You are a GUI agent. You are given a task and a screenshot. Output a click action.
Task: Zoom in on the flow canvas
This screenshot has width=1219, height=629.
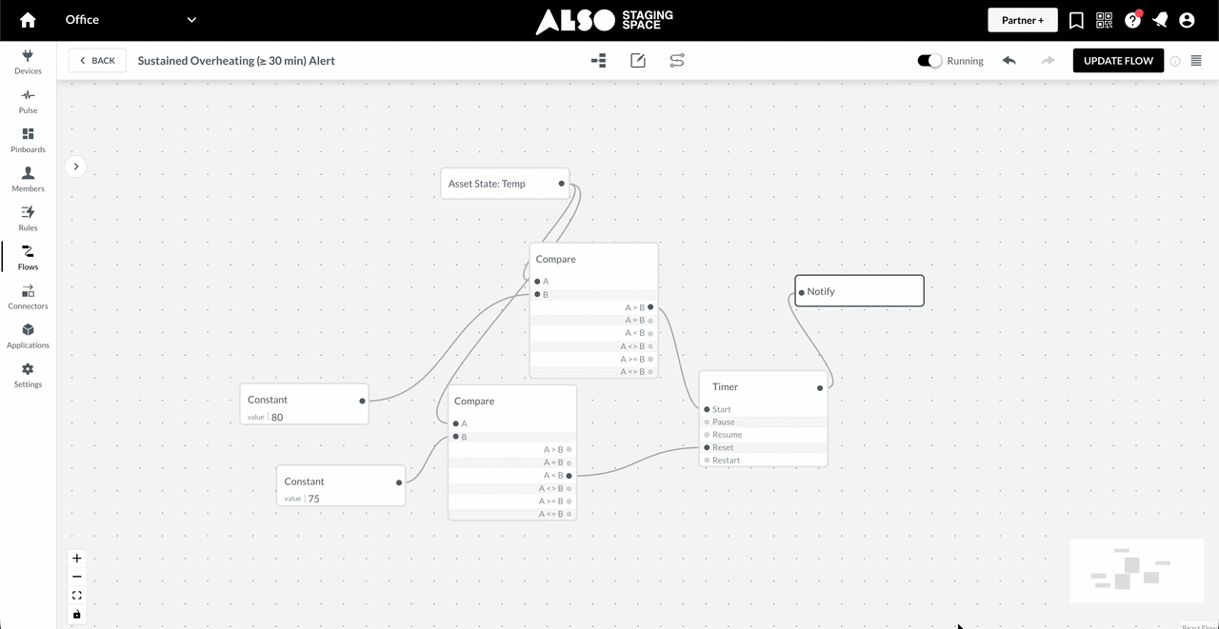click(x=77, y=559)
